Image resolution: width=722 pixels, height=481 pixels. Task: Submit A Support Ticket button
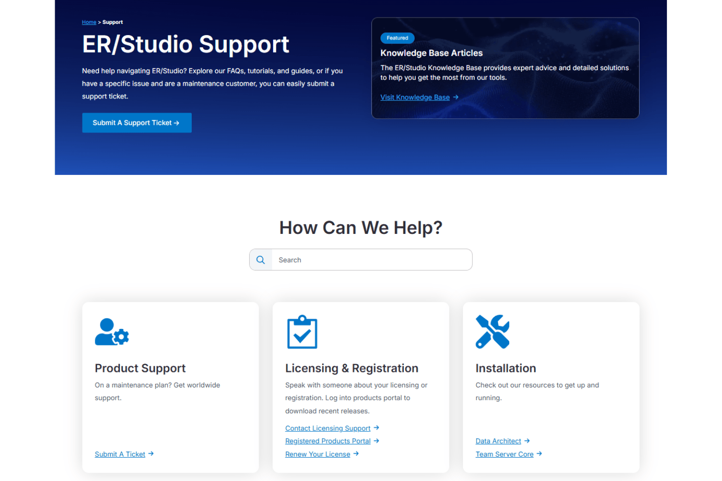pos(137,123)
